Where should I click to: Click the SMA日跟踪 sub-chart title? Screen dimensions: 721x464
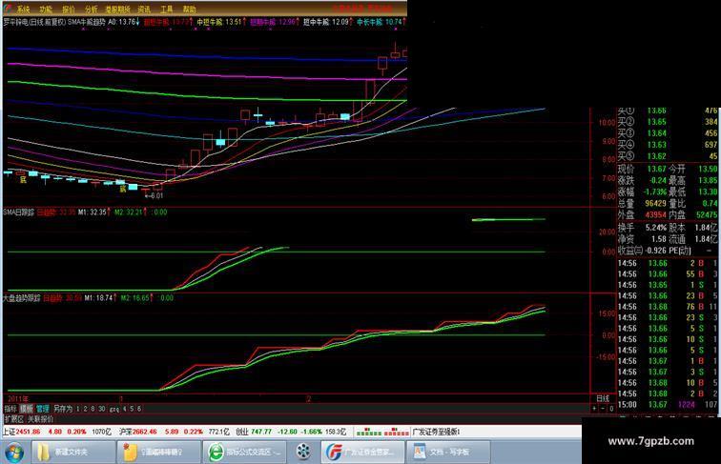point(19,212)
